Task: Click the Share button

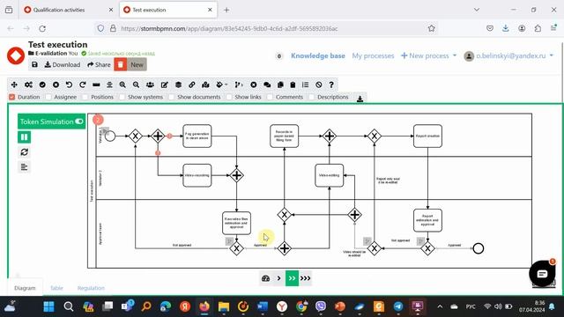Action: coord(99,64)
